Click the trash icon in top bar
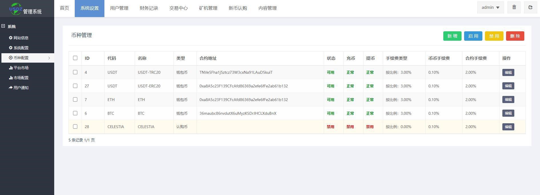The width and height of the screenshot is (540, 195). tap(514, 7)
